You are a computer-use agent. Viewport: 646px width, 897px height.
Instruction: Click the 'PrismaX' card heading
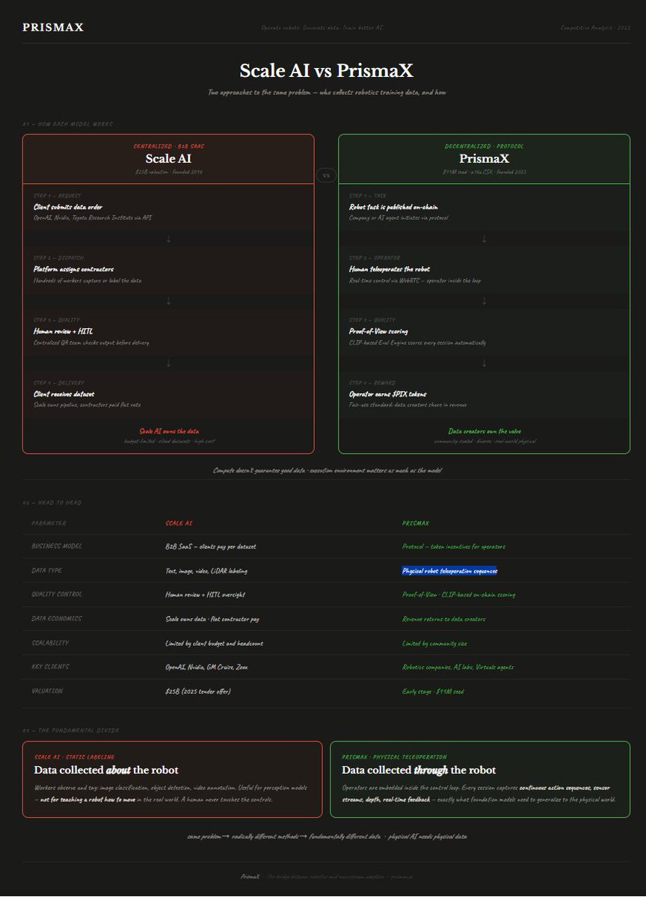[x=485, y=158]
